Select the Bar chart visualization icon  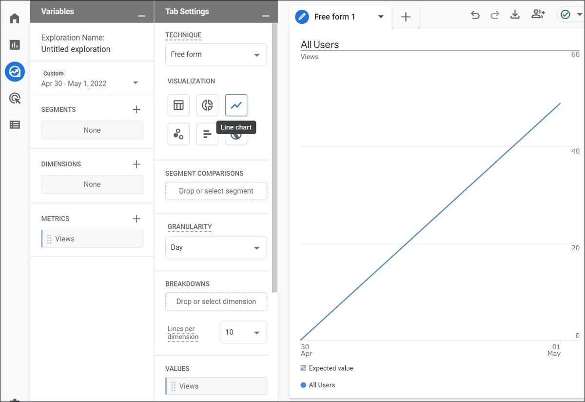[x=207, y=134]
